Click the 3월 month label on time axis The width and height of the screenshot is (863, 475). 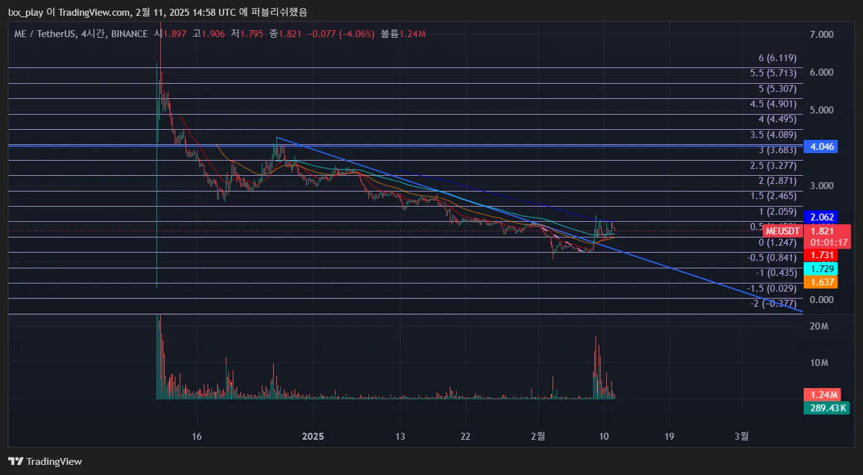coord(743,436)
